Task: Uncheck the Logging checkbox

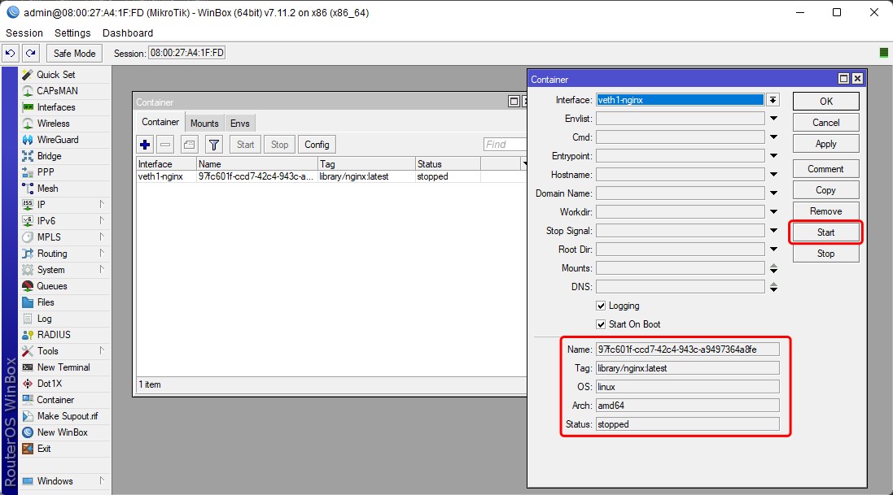Action: 601,306
